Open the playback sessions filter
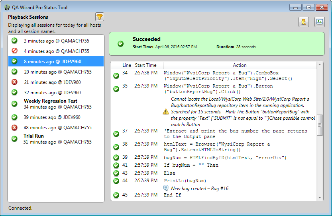 pos(100,17)
